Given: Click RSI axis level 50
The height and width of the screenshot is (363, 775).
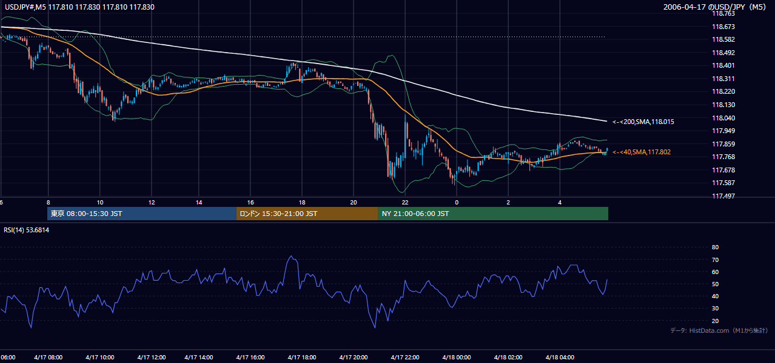Looking at the screenshot, I should 715,284.
